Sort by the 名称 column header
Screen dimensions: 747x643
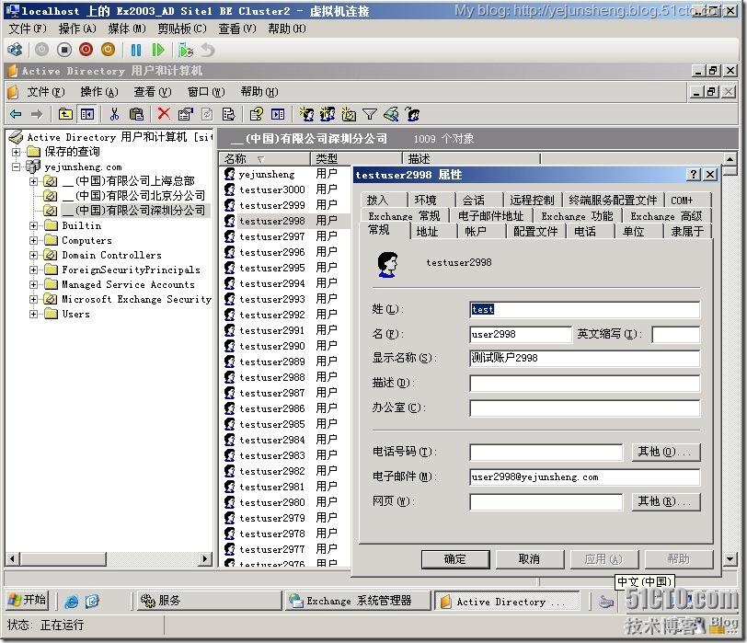264,158
